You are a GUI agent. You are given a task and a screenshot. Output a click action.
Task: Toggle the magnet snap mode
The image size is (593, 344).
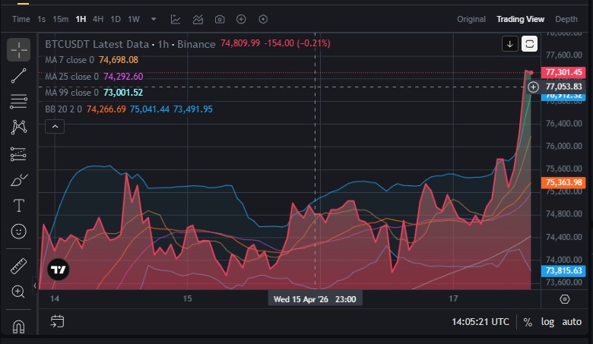point(19,326)
